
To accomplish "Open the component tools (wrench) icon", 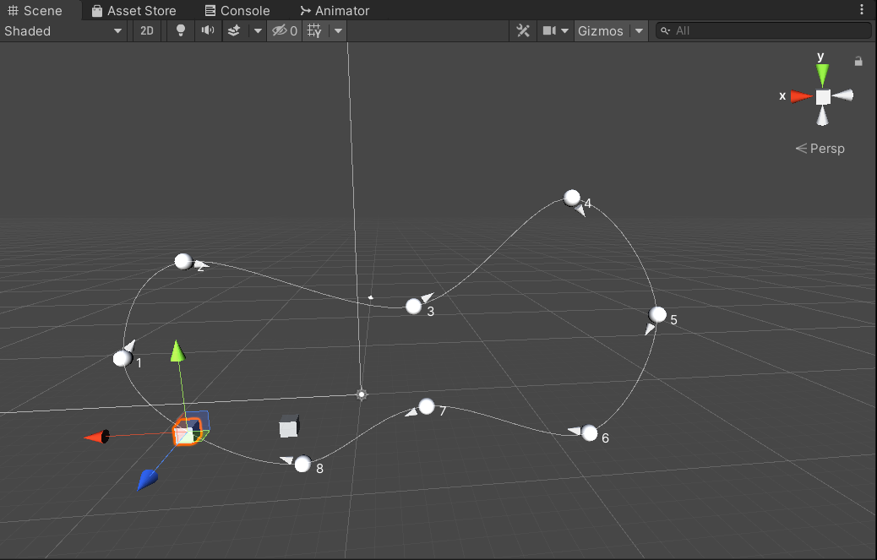I will point(523,30).
